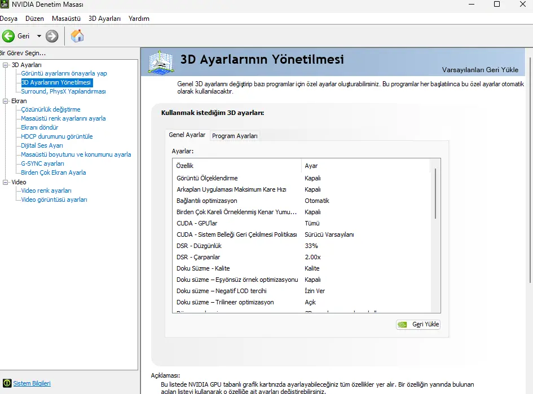533x394 pixels.
Task: Open Video görüntüsü ayarları
Action: pos(54,200)
